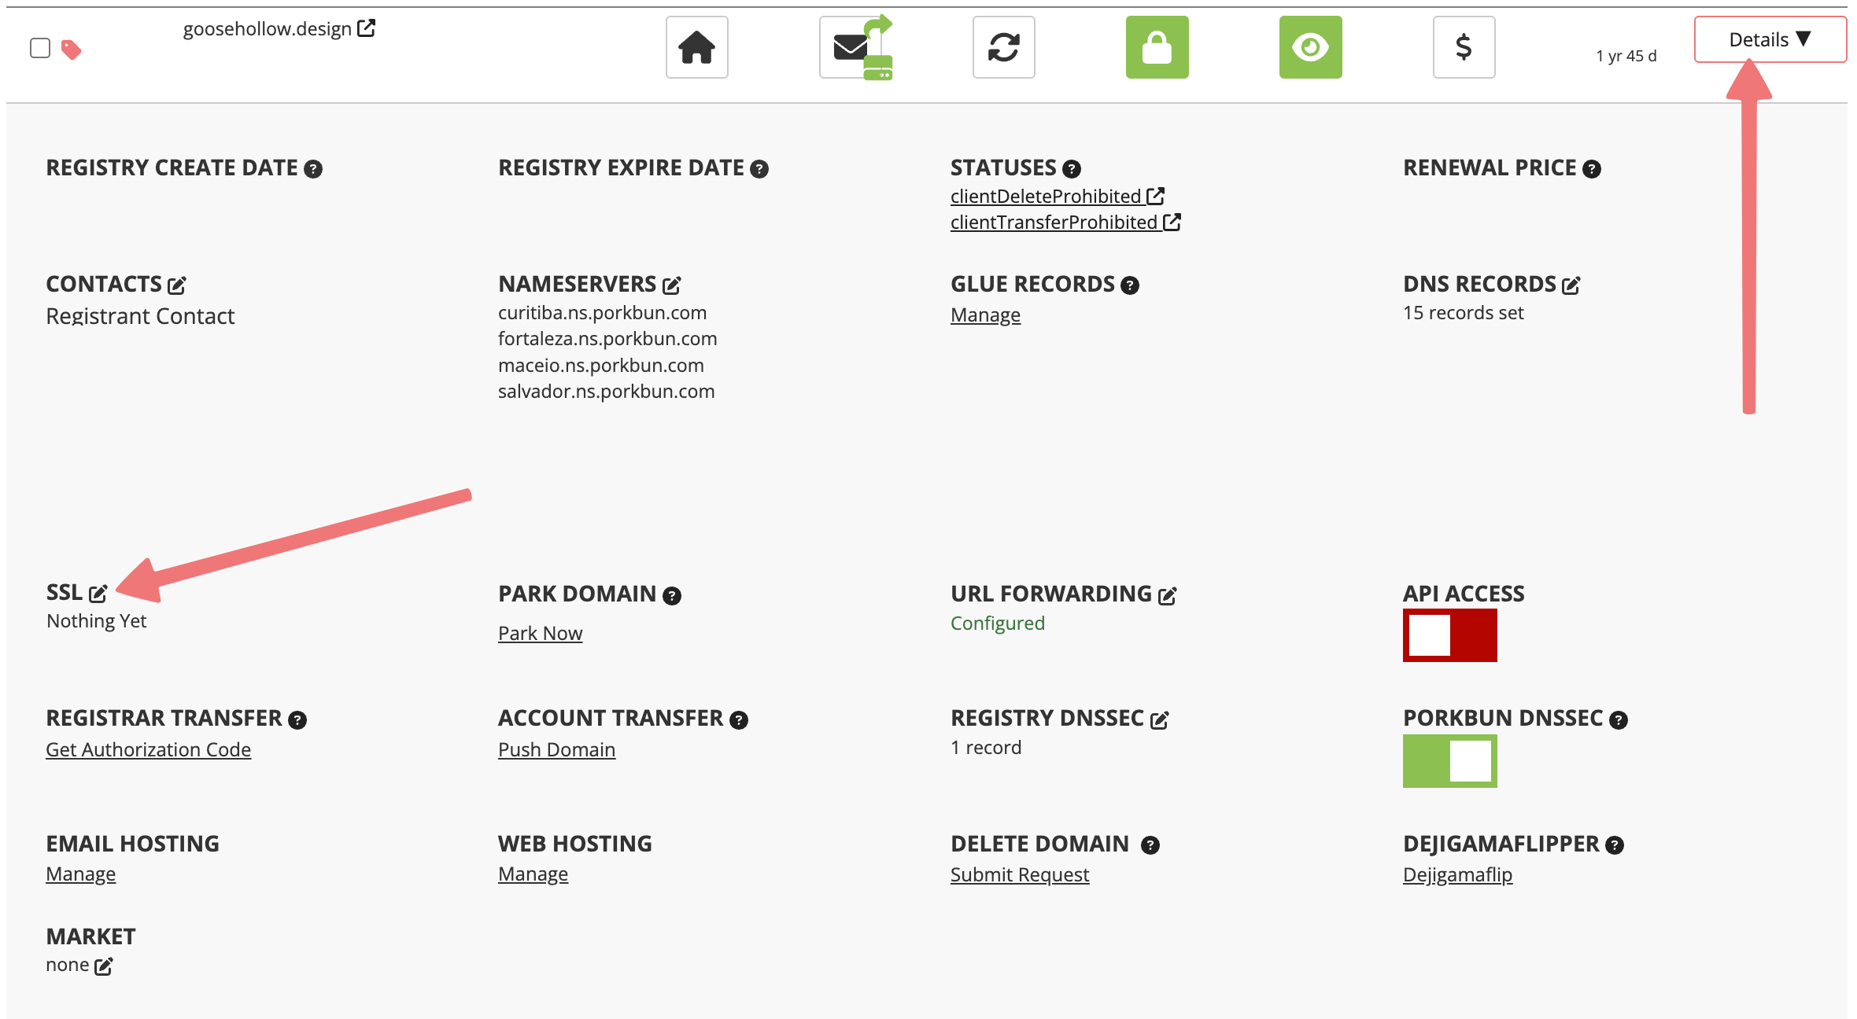Screen dimensions: 1857x1019
Task: Click the WHOIS privacy eye icon
Action: [x=1310, y=47]
